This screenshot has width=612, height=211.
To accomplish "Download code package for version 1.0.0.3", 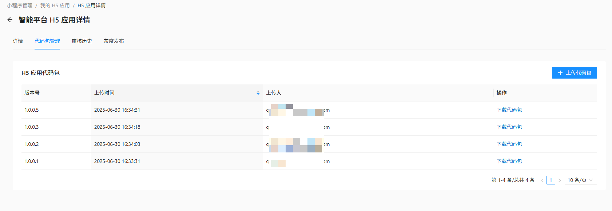I will click(x=509, y=127).
